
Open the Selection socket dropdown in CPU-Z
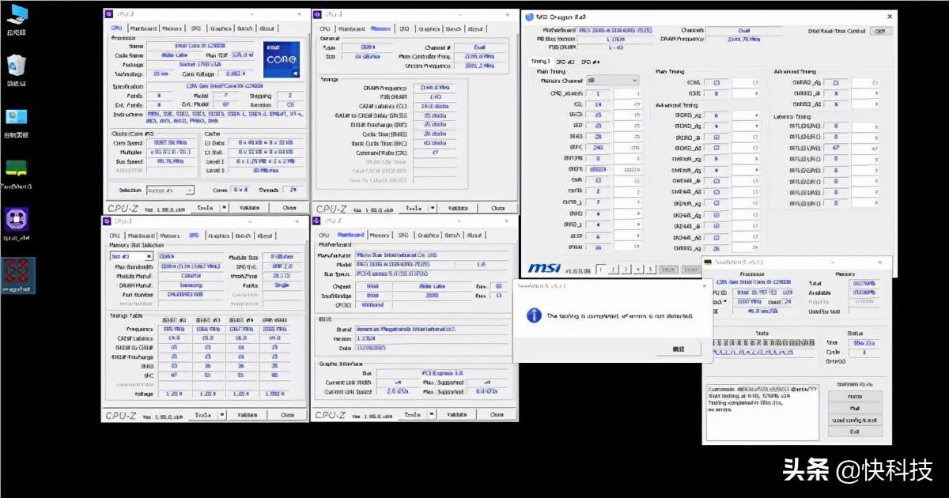pos(169,191)
